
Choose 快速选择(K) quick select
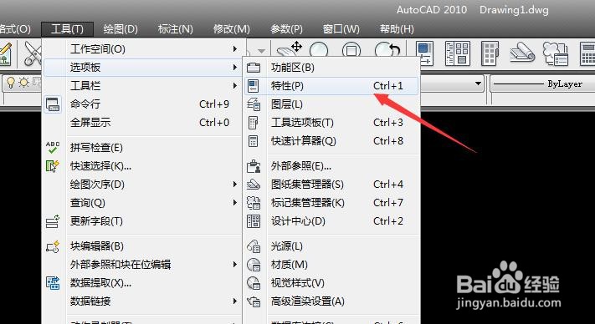142,166
